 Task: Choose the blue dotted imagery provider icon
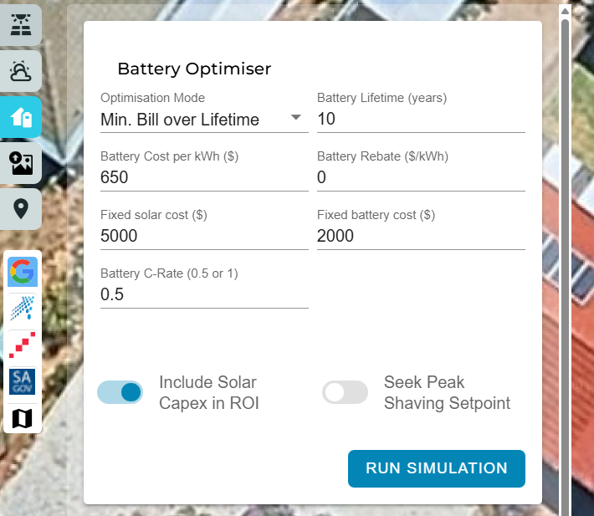point(23,308)
